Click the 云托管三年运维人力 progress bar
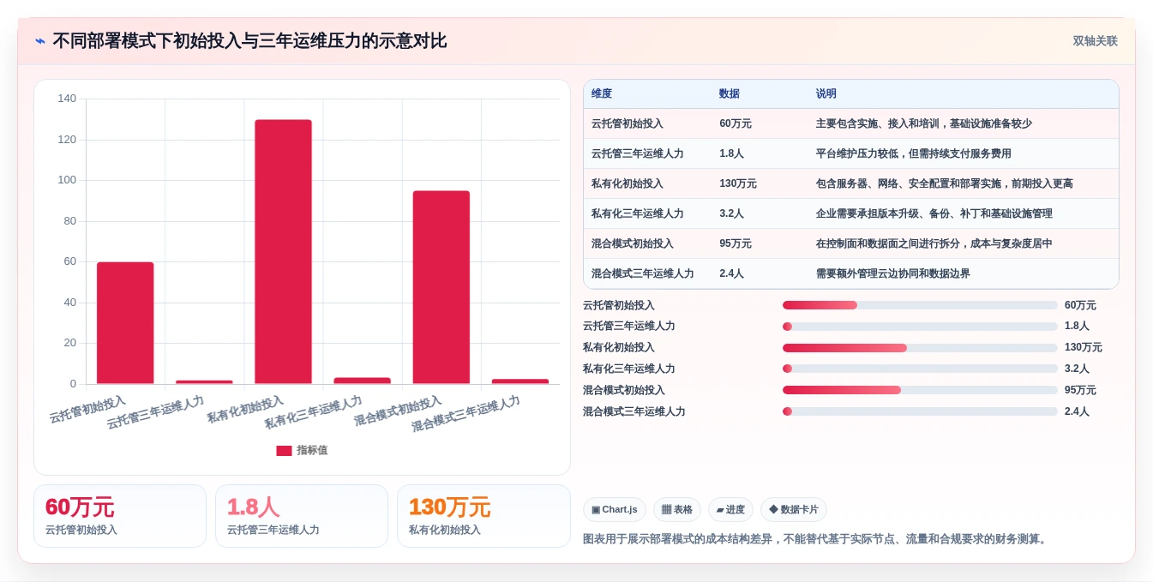This screenshot has width=1153, height=582. coord(920,327)
